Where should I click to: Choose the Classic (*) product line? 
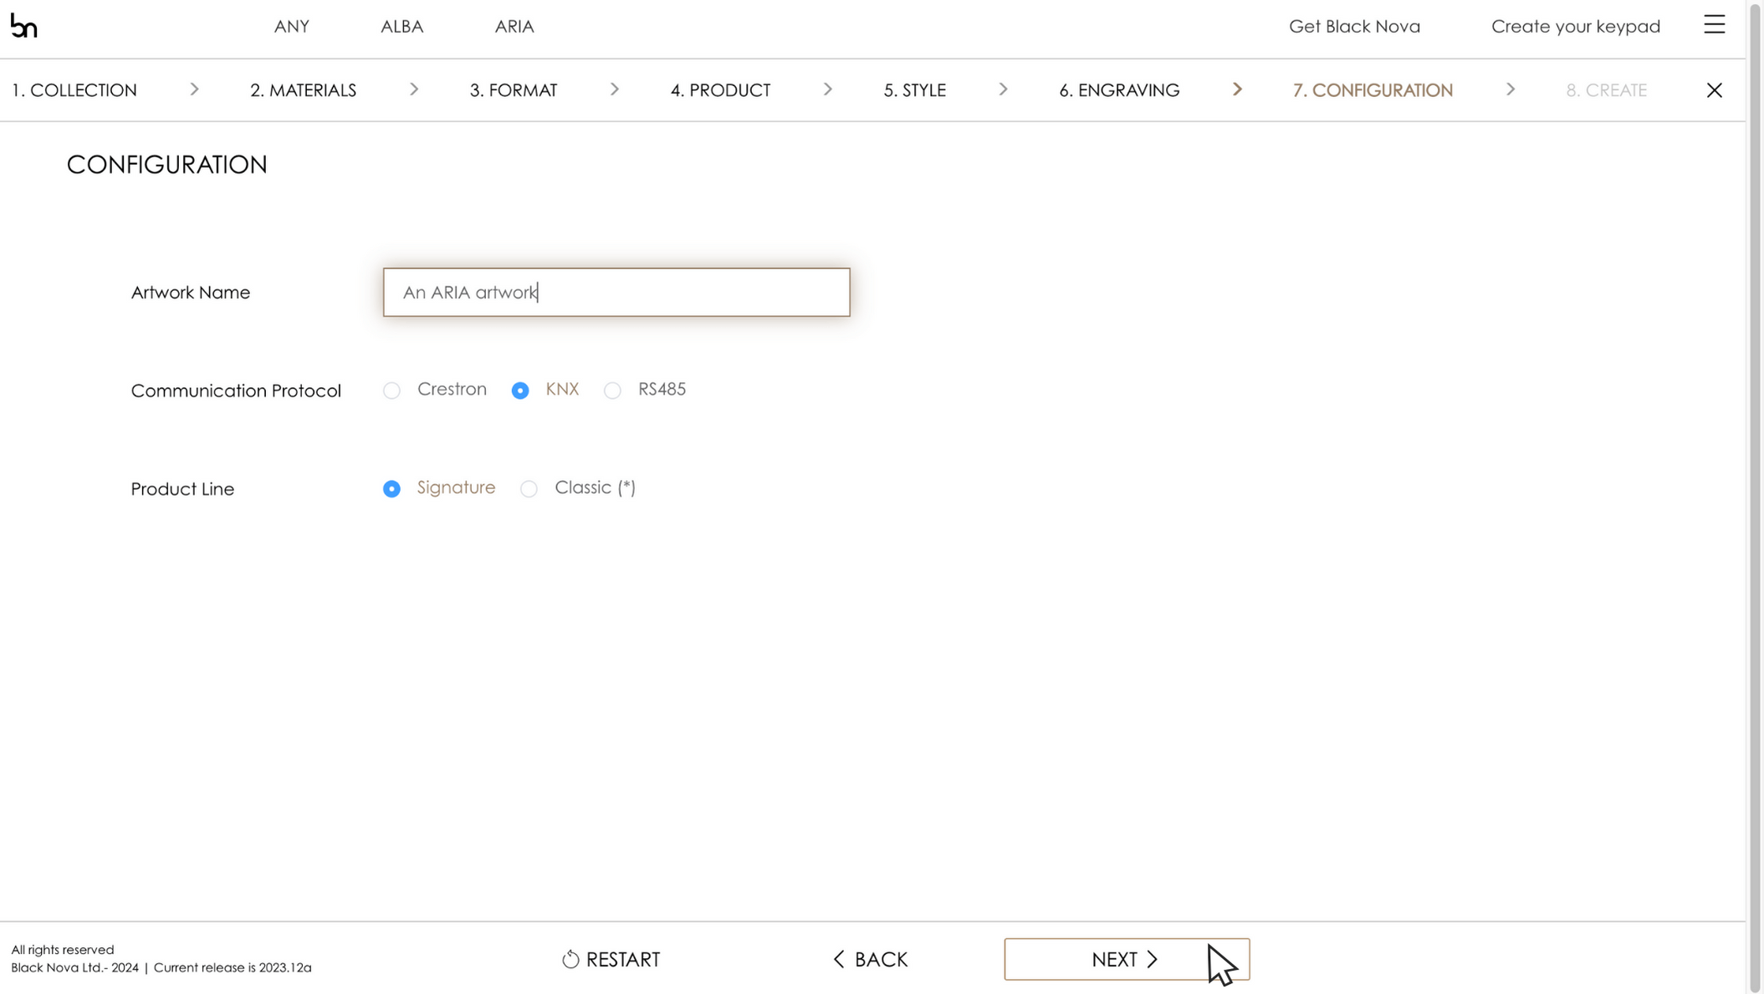click(528, 488)
